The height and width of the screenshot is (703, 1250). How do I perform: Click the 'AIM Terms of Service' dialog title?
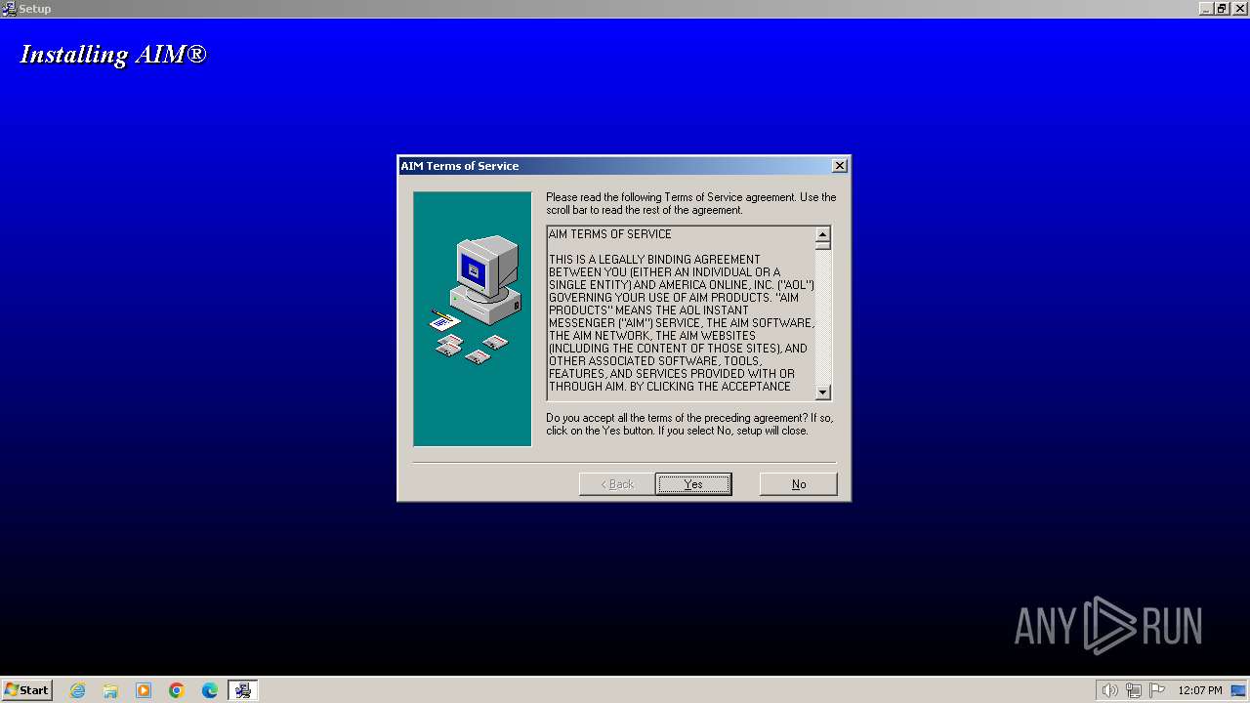point(460,166)
